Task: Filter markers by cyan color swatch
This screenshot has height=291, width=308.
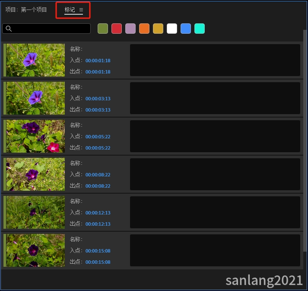Action: coord(200,29)
